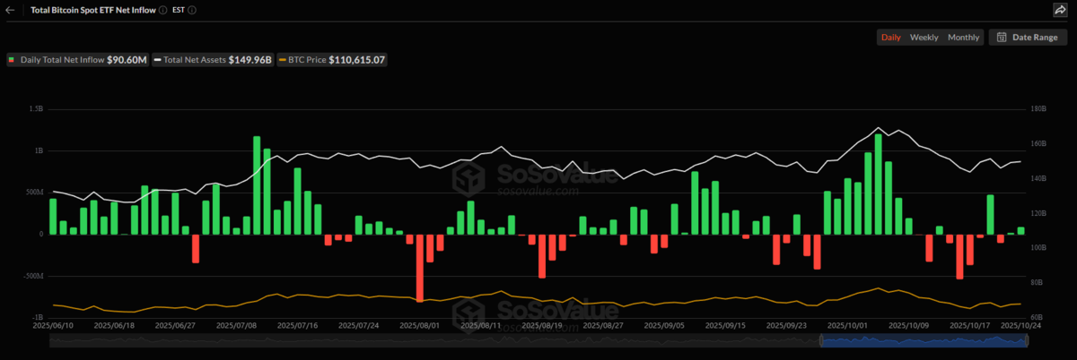Click the green-red Daily Net Inflow legend marker
The height and width of the screenshot is (360, 1077).
pyautogui.click(x=12, y=59)
